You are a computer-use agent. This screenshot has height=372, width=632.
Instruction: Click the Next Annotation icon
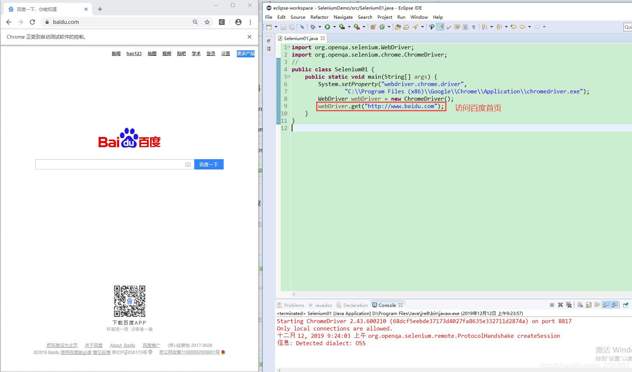tap(484, 27)
